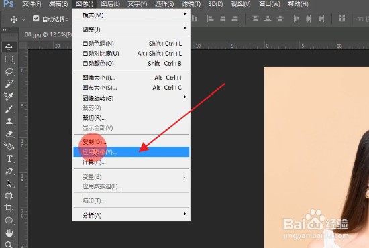Select the Clone Stamp tool

click(x=9, y=121)
